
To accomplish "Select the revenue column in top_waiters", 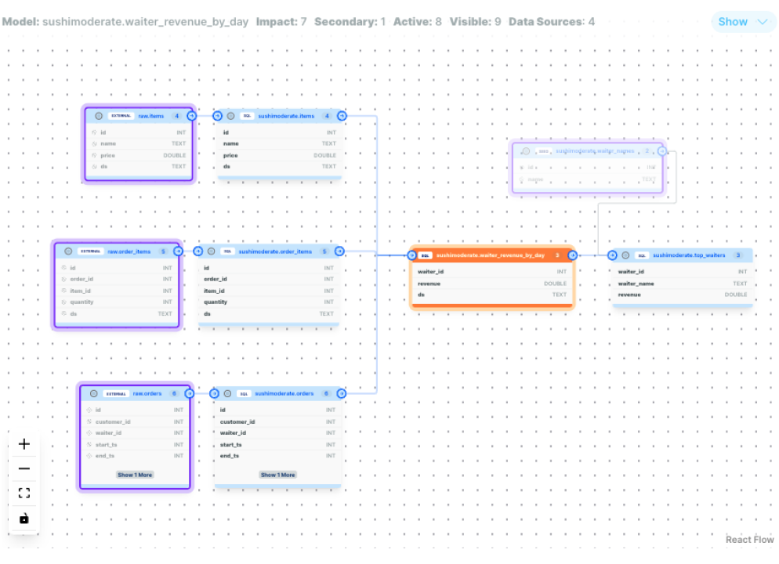I will (x=682, y=295).
